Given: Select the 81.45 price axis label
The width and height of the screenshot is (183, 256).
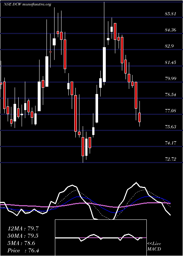Looking at the screenshot, I should point(171,63).
